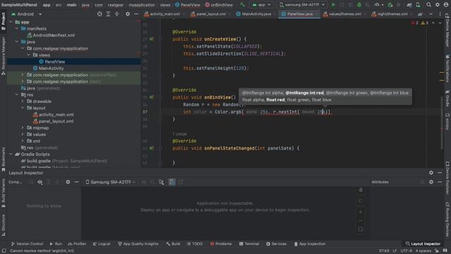Image resolution: width=451 pixels, height=254 pixels.
Task: Open Profiler tool window
Action: point(77,244)
